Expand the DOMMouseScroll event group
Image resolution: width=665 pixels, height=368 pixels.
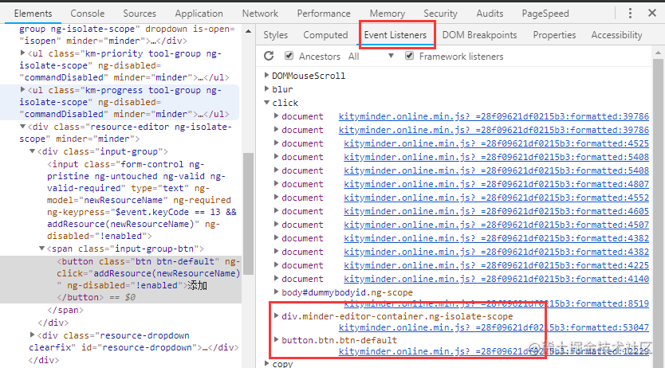click(x=266, y=76)
